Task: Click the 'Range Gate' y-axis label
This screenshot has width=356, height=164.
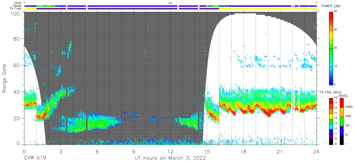Action: [x=4, y=78]
